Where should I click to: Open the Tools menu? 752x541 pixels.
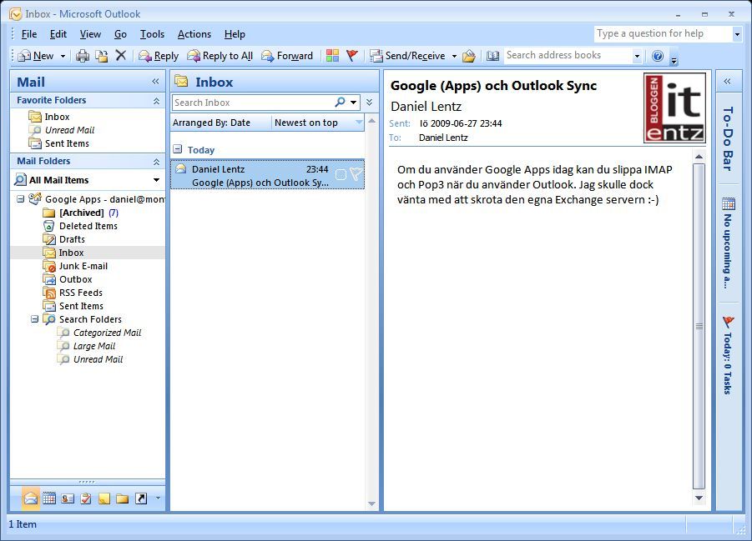[x=152, y=34]
